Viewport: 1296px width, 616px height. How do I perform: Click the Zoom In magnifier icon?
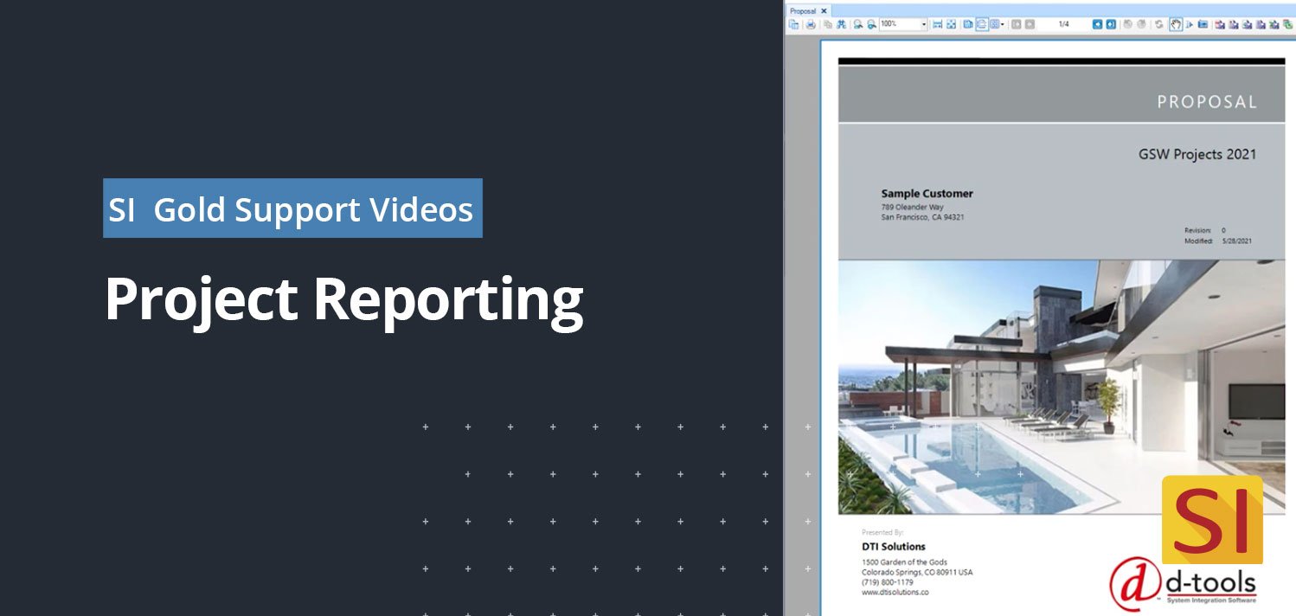(x=871, y=24)
